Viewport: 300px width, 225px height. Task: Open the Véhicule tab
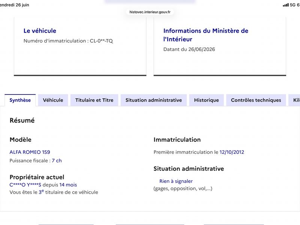tap(53, 100)
